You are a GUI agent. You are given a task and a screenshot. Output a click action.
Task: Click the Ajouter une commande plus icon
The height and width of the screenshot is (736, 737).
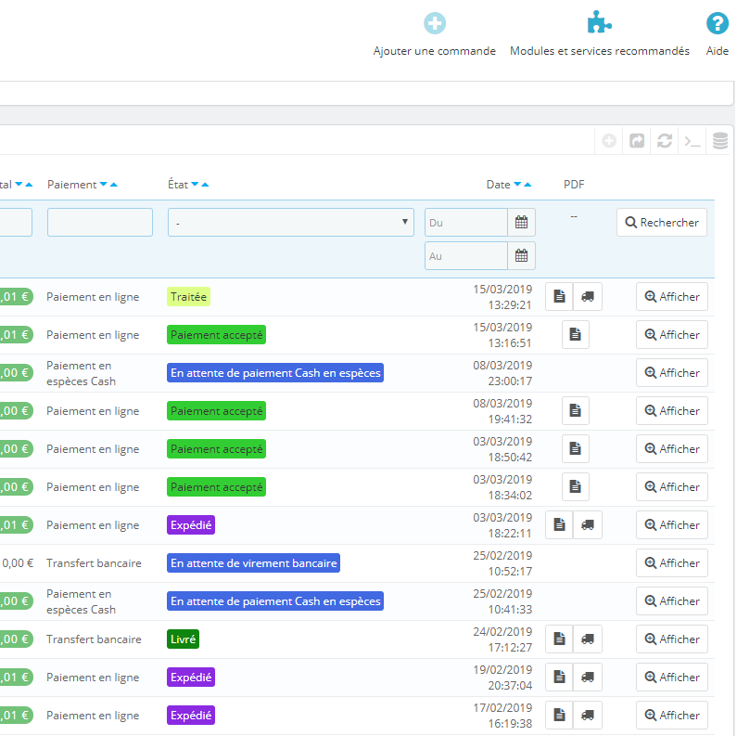434,23
